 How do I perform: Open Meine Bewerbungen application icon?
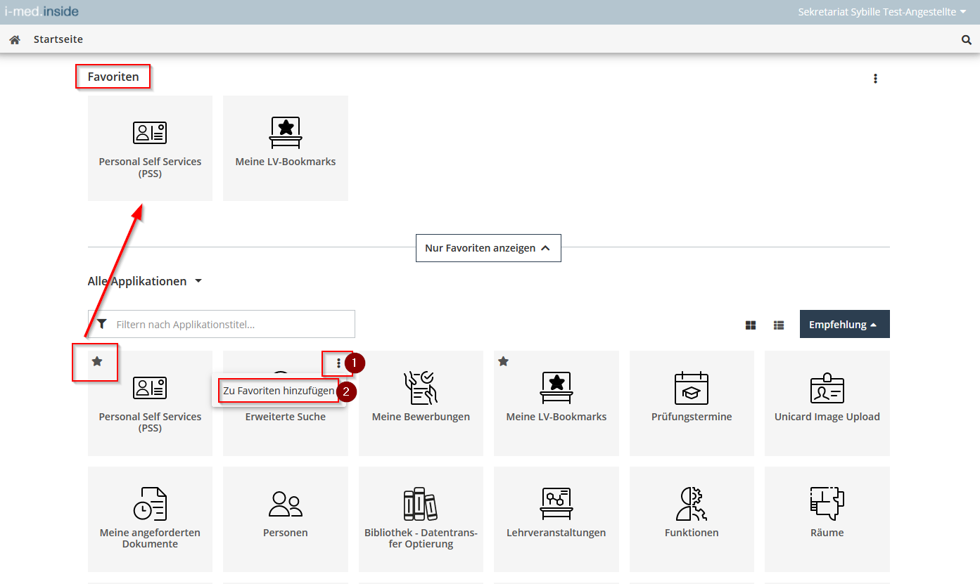pos(421,388)
